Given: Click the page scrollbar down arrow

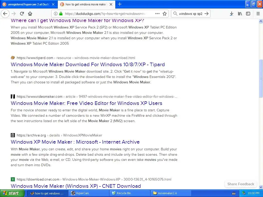Looking at the screenshot, I should click(261, 187).
